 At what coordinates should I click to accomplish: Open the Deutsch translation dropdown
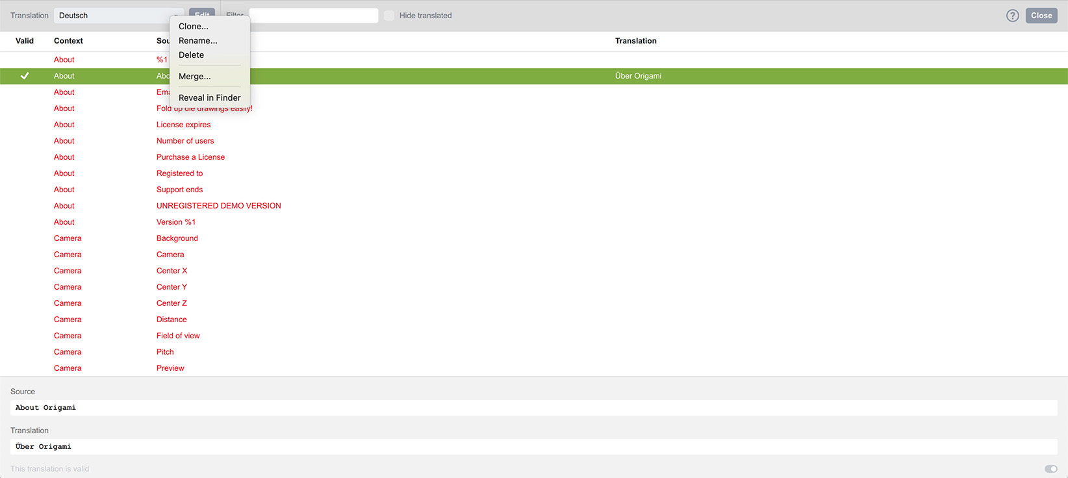coord(117,16)
